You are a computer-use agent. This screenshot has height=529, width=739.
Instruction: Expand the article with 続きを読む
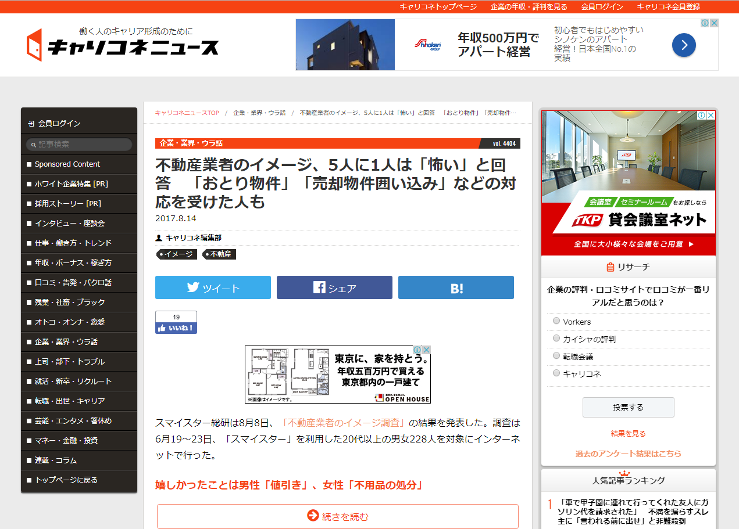click(337, 516)
